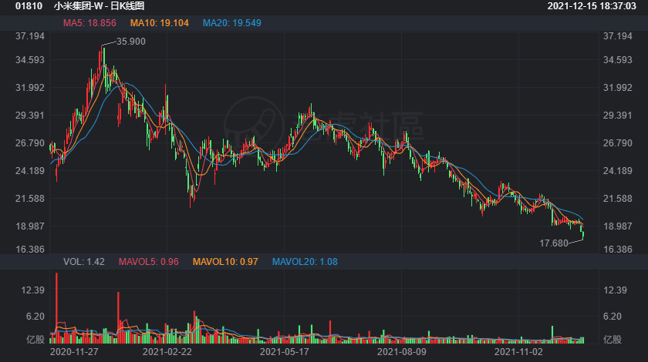Click the MAVOL10: 0.97 label
The height and width of the screenshot is (362, 648).
[225, 262]
